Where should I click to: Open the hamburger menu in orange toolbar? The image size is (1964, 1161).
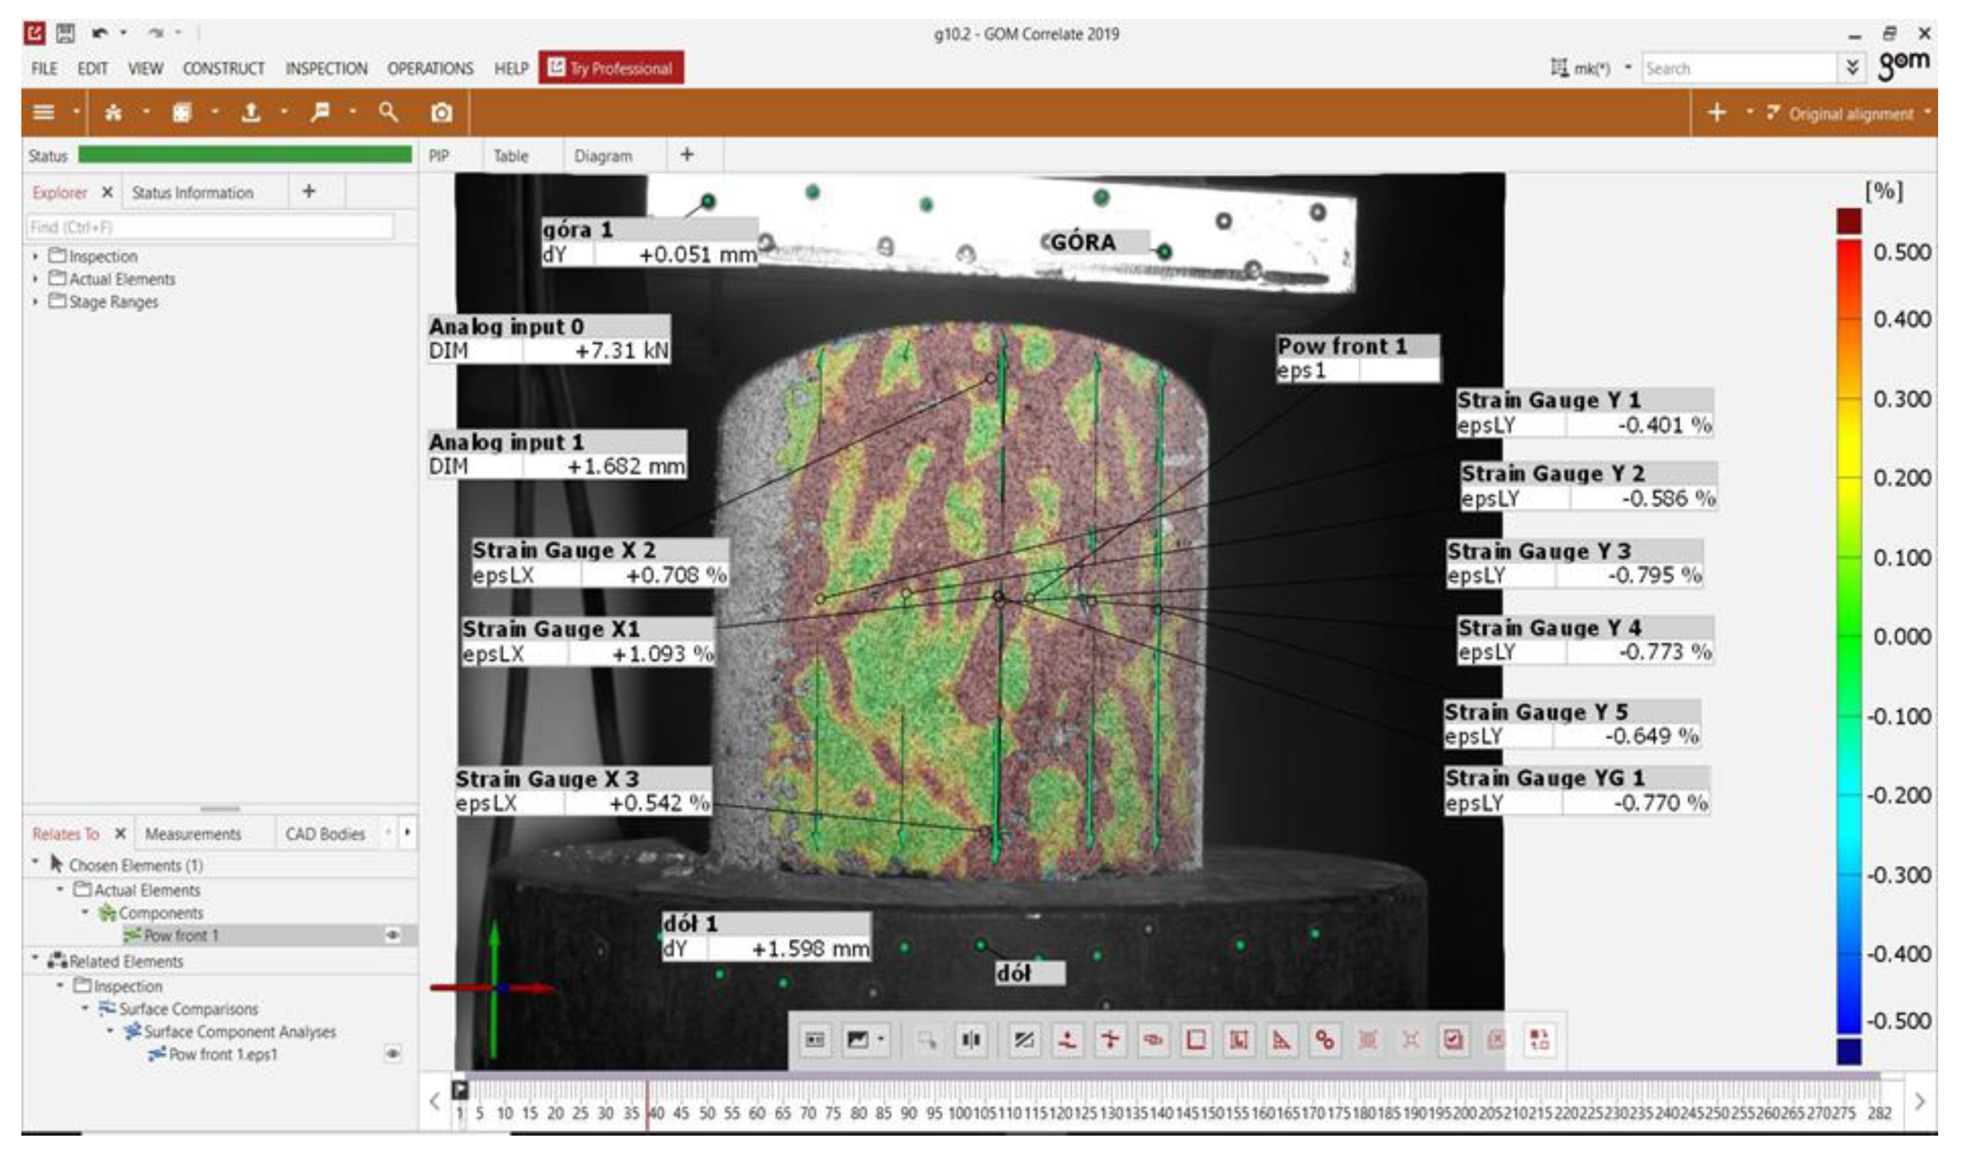point(44,113)
